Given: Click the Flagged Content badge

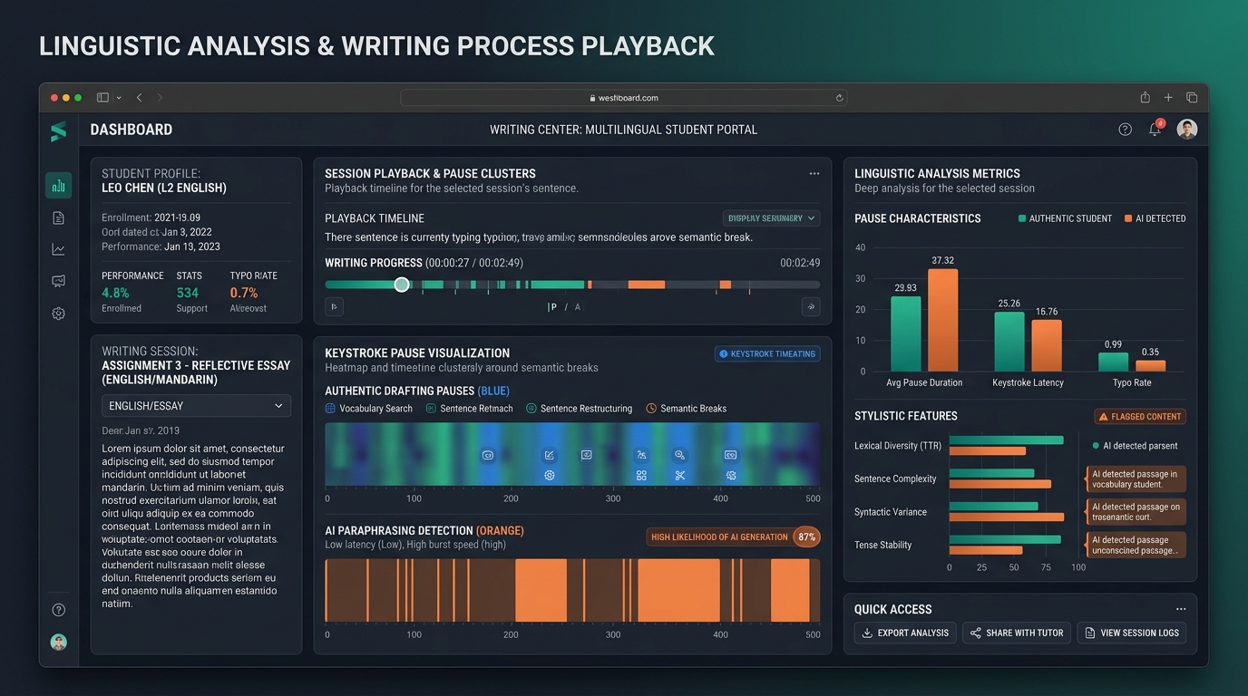Looking at the screenshot, I should tap(1140, 417).
